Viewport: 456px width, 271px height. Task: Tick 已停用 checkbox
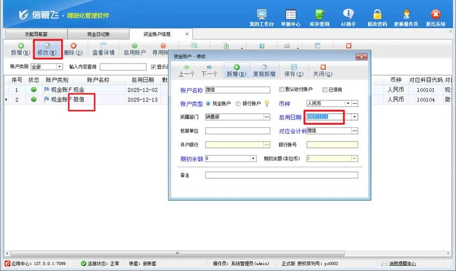click(x=325, y=90)
